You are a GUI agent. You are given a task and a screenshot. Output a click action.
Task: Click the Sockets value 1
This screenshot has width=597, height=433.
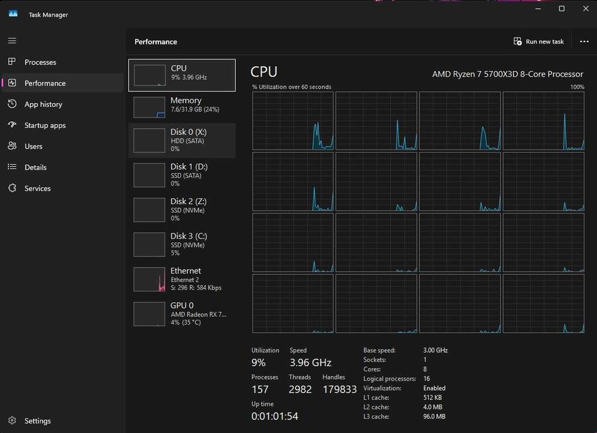(424, 359)
